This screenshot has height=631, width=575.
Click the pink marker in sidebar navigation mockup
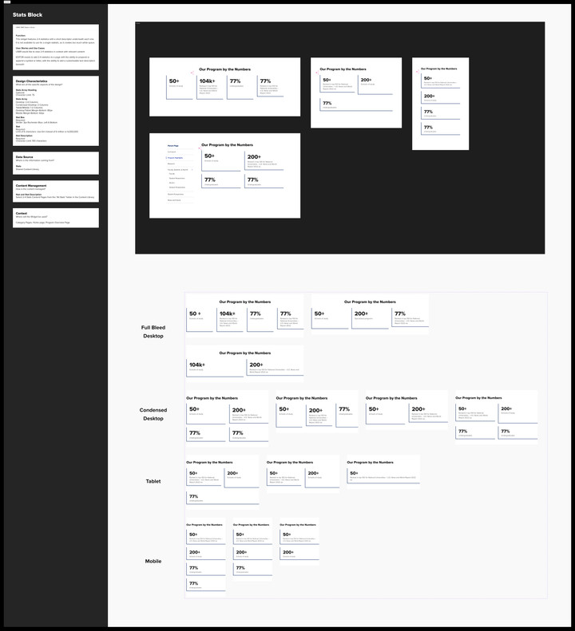pyautogui.click(x=199, y=148)
